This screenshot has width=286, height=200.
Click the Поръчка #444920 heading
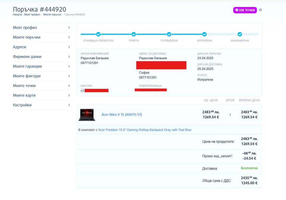(x=40, y=9)
